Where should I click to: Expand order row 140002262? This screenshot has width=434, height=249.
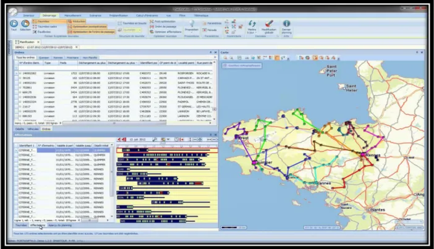click(x=20, y=74)
